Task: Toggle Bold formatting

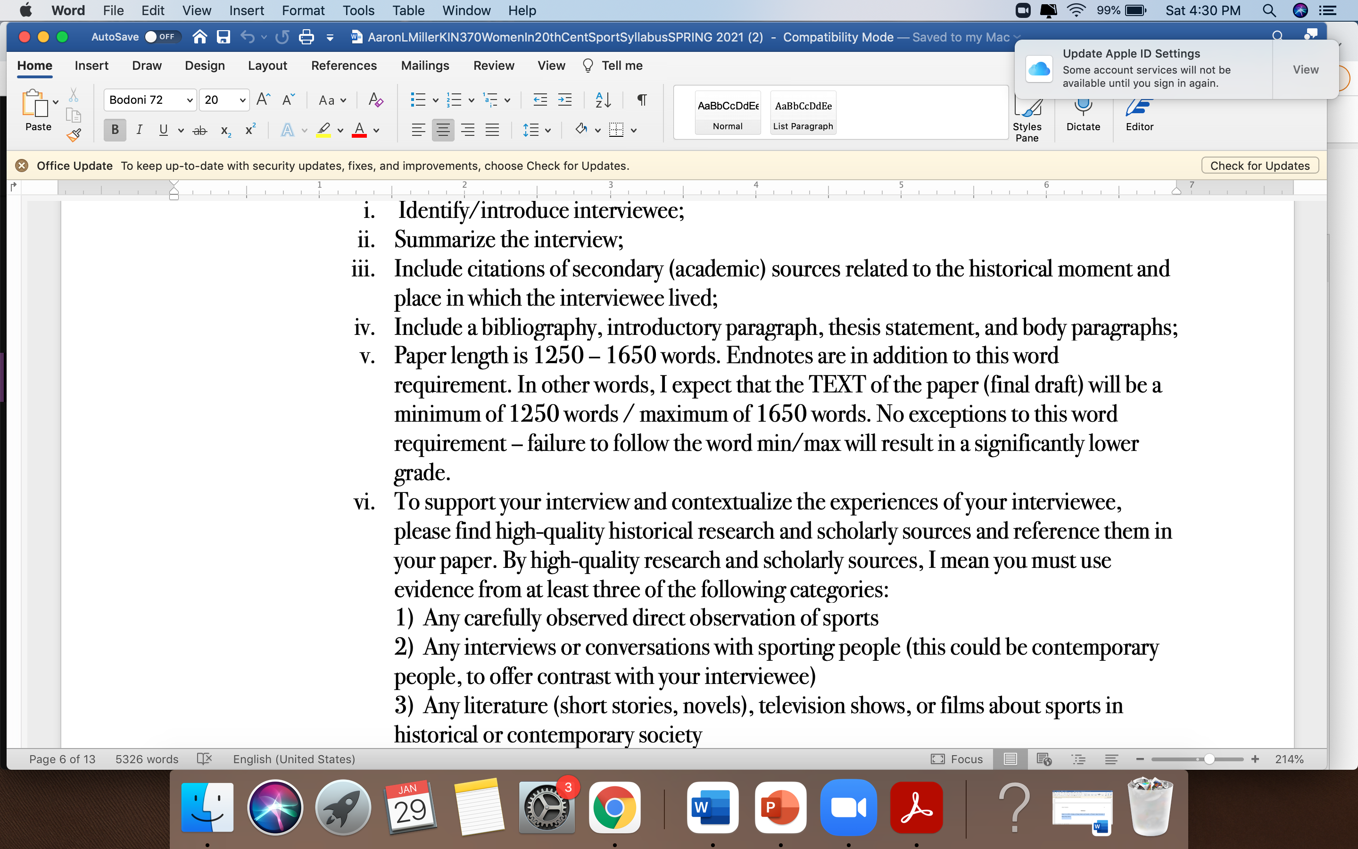Action: tap(115, 130)
